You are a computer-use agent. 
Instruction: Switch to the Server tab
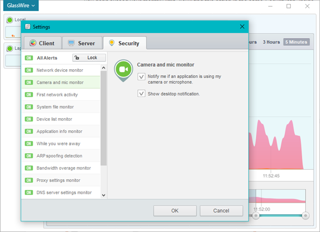82,43
